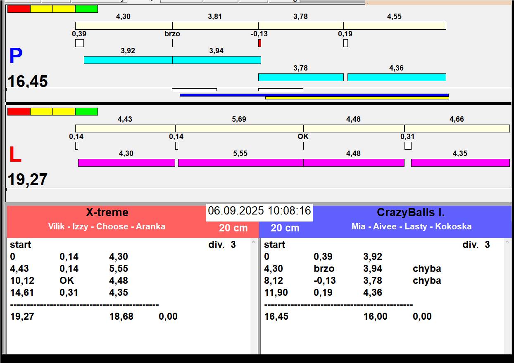
Task: Click the magenta 5,55 run bar
Action: (x=240, y=163)
